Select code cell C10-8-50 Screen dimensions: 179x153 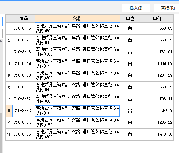(24, 76)
